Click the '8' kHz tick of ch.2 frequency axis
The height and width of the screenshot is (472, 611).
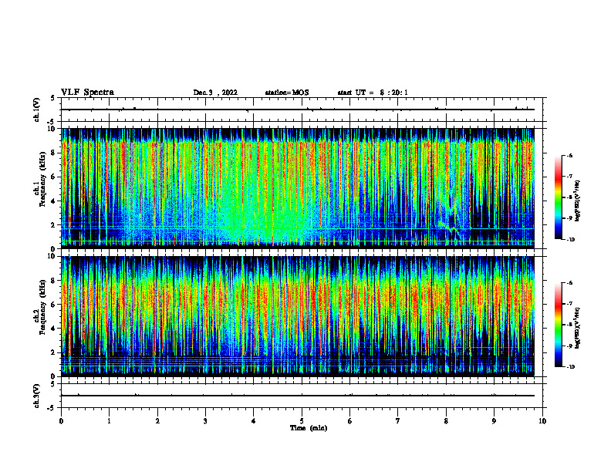point(54,281)
